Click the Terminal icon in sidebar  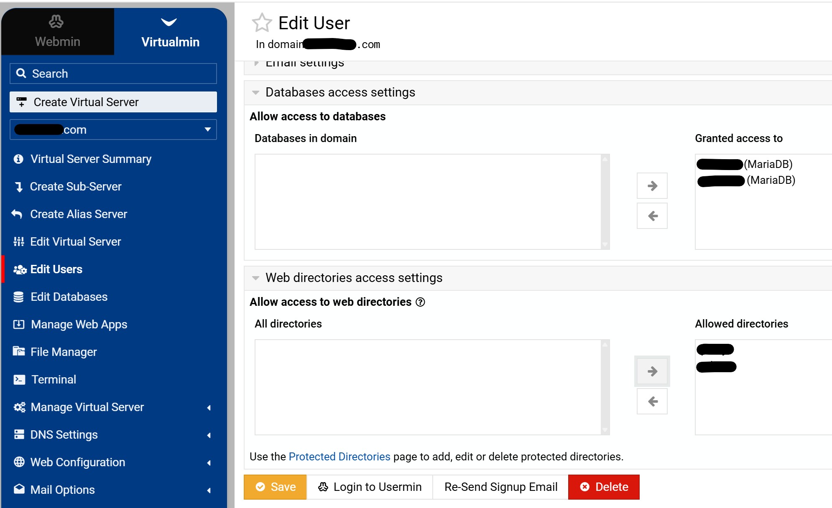pyautogui.click(x=19, y=379)
